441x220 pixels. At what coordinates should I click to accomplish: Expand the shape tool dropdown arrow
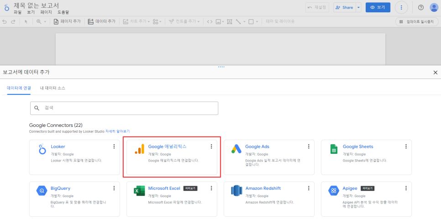(257, 21)
